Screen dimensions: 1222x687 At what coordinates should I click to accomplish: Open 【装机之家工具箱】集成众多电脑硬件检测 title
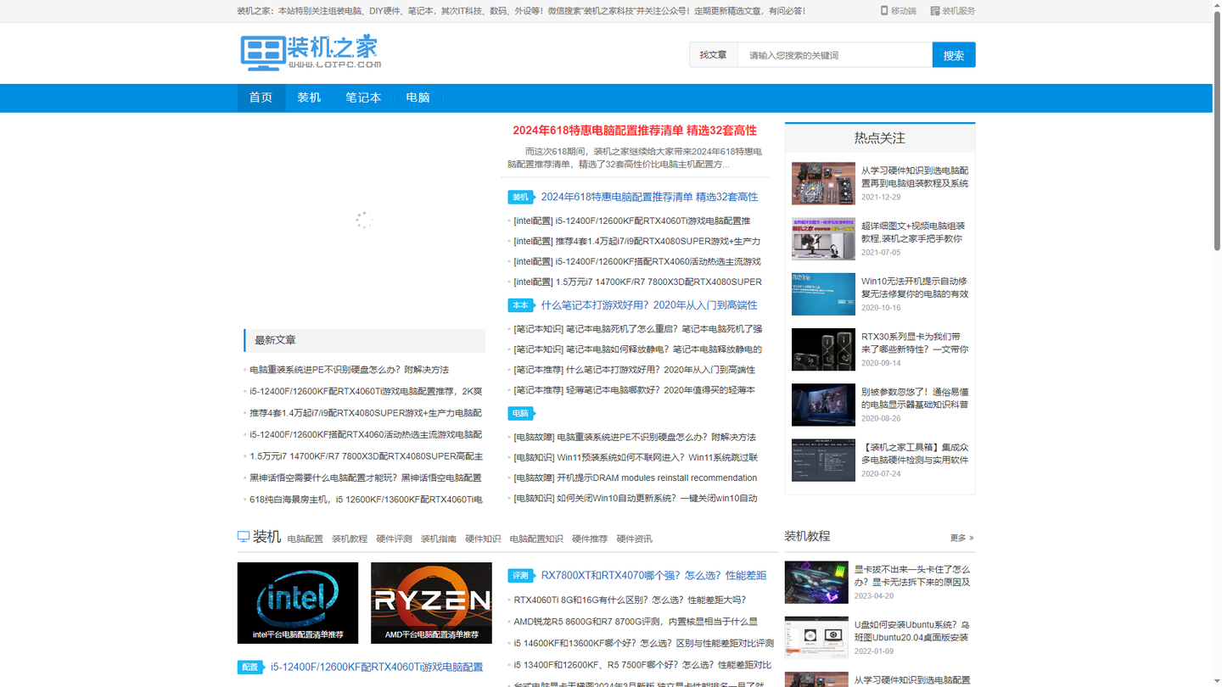point(915,454)
